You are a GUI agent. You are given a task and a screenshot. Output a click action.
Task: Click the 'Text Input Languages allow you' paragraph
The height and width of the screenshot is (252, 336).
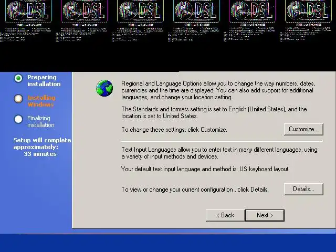(219, 153)
